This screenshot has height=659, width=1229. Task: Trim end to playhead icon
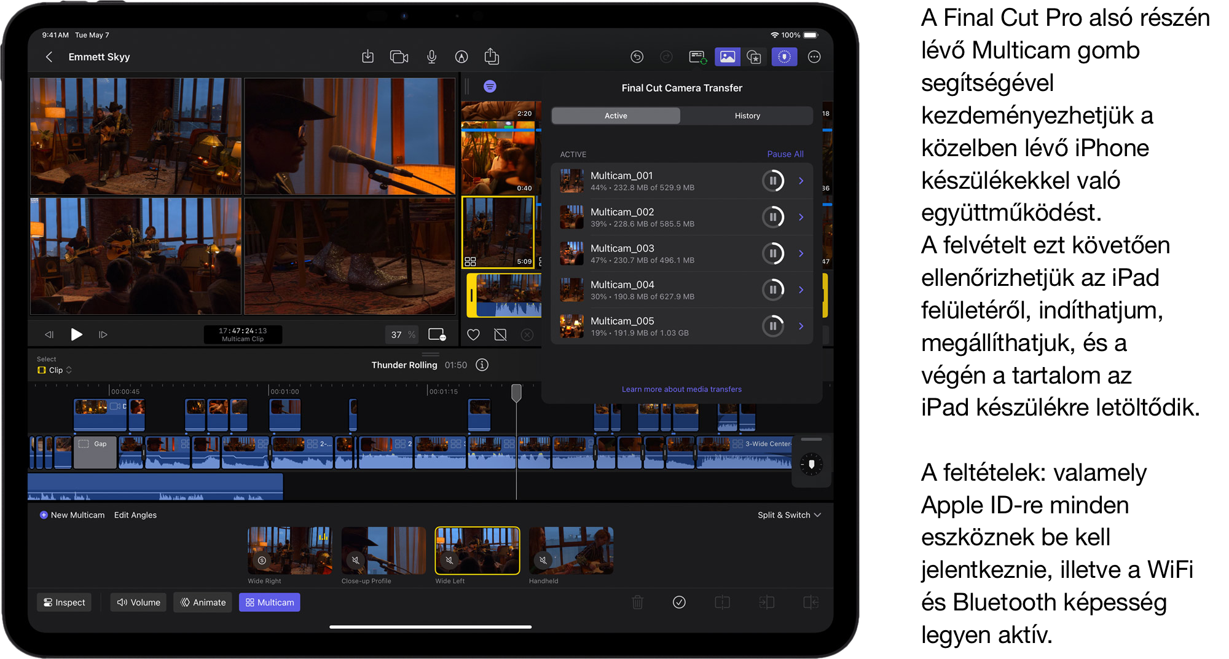(811, 602)
